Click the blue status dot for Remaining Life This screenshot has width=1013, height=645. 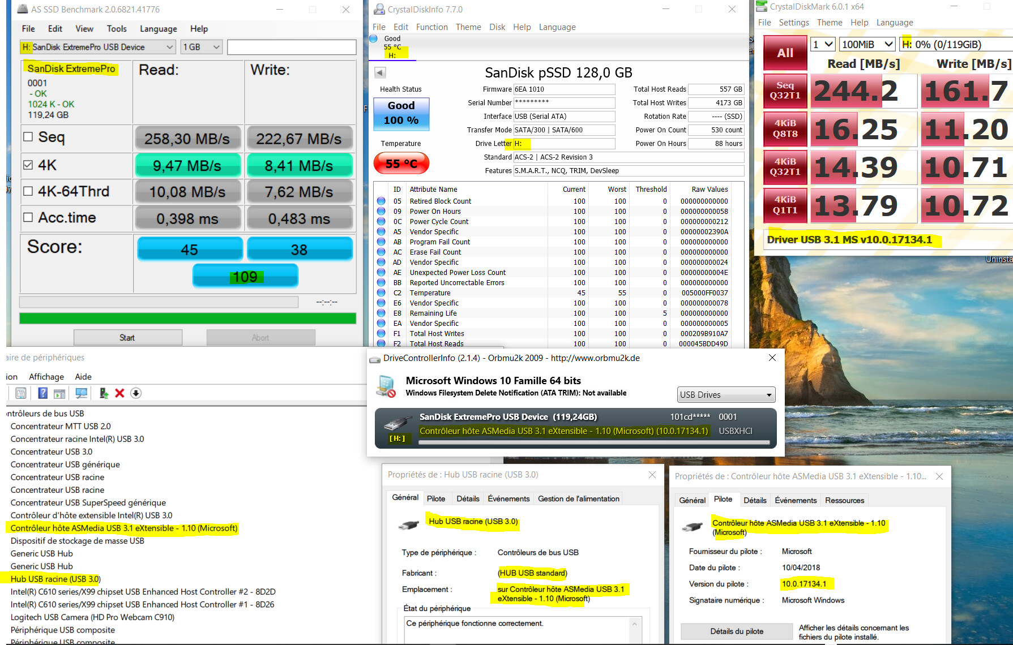coord(381,313)
